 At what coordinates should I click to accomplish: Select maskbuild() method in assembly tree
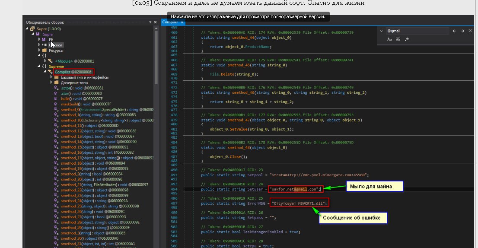(x=72, y=104)
